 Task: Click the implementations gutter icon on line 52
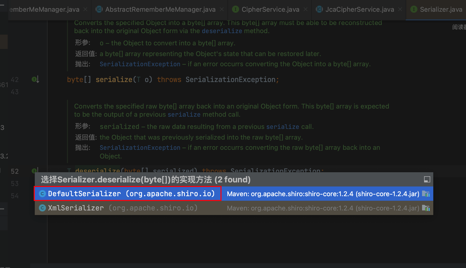point(35,170)
